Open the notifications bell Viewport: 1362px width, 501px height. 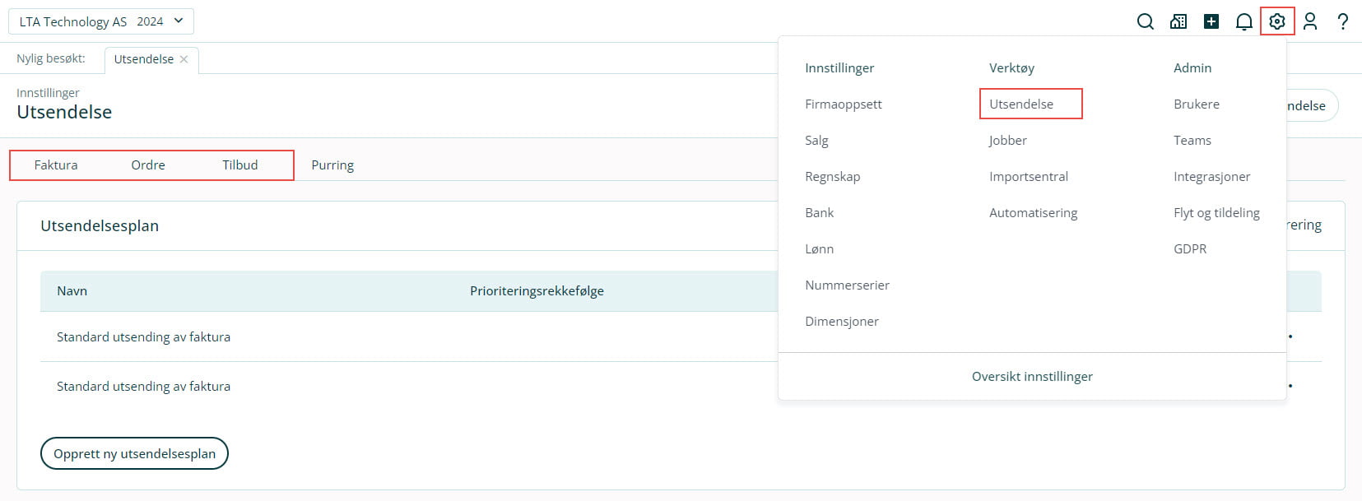tap(1244, 21)
